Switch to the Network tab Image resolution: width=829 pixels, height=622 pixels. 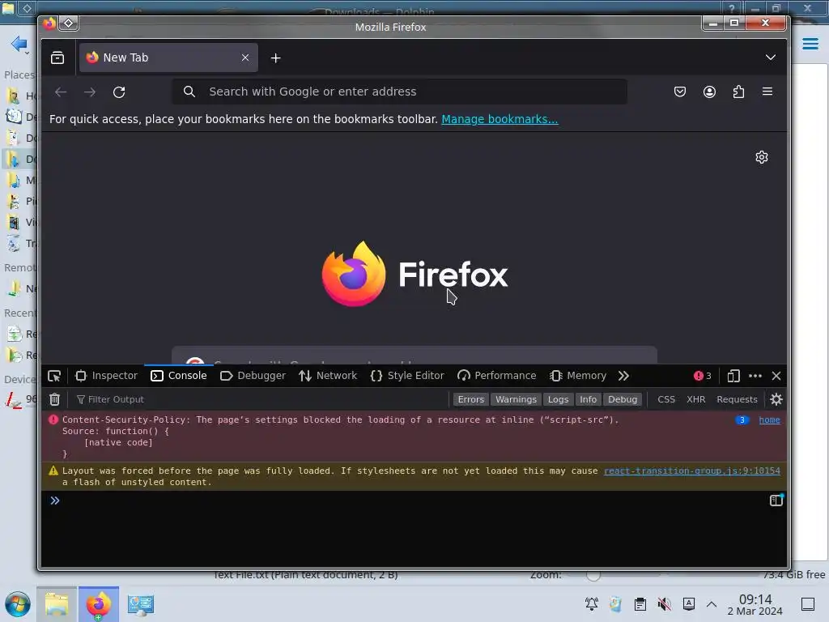click(x=328, y=376)
